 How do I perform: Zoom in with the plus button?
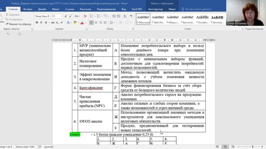click(262, 147)
